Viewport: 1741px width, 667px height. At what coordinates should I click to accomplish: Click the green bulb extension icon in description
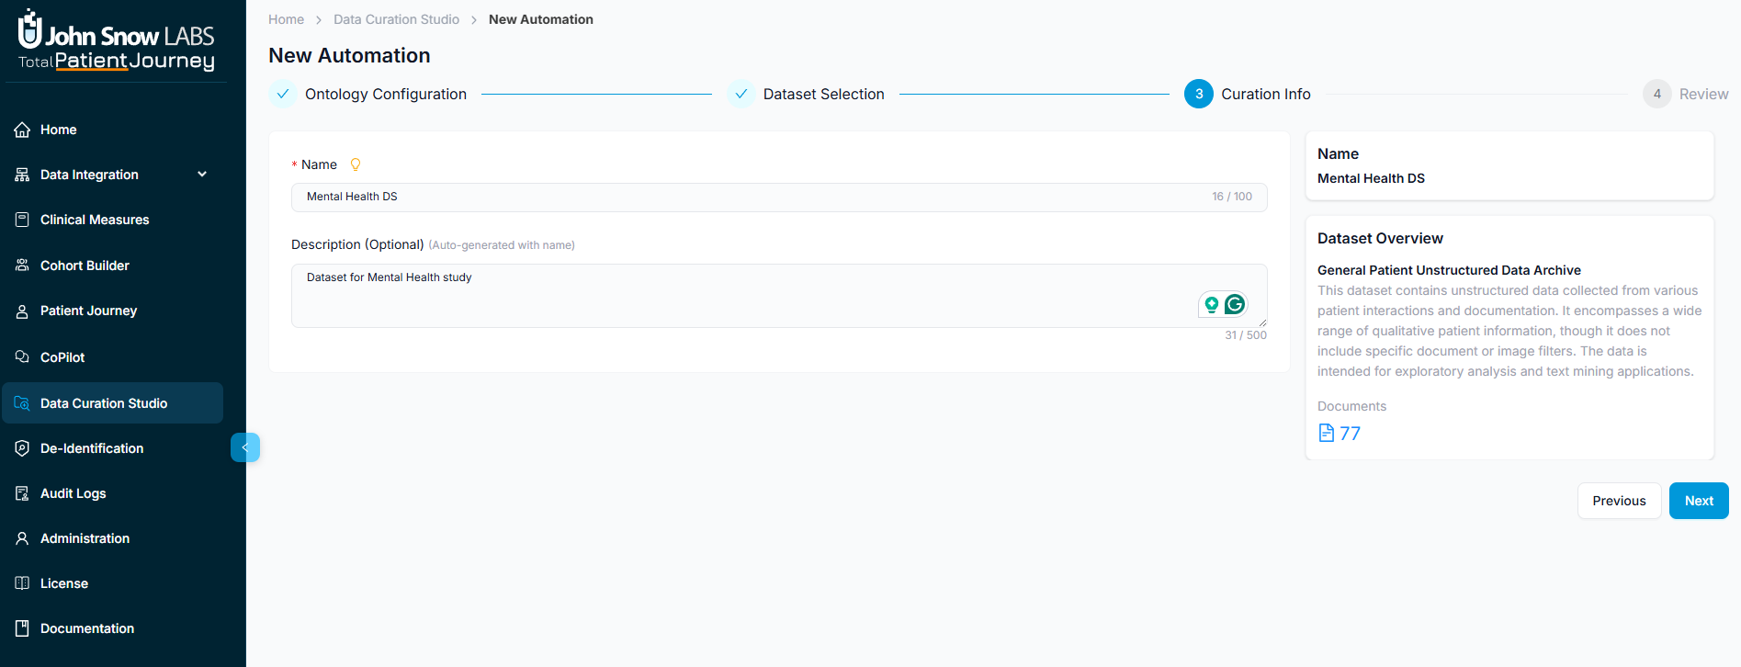click(x=1212, y=304)
